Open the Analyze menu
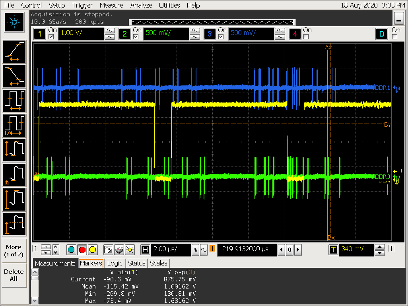Screen dimensions: 408x306 tap(141, 5)
